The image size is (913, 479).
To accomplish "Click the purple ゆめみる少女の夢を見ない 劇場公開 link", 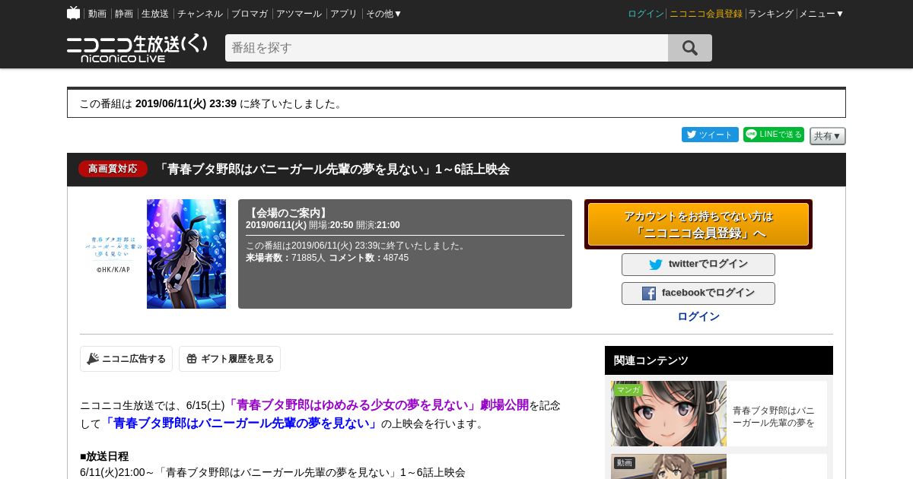I will (377, 405).
